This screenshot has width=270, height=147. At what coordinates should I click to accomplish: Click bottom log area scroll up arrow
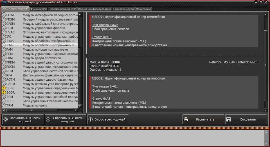coord(266,132)
